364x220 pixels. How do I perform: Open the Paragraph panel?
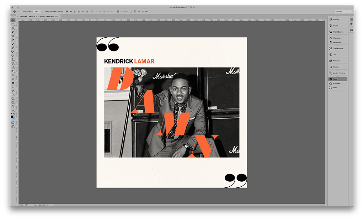tap(338, 42)
